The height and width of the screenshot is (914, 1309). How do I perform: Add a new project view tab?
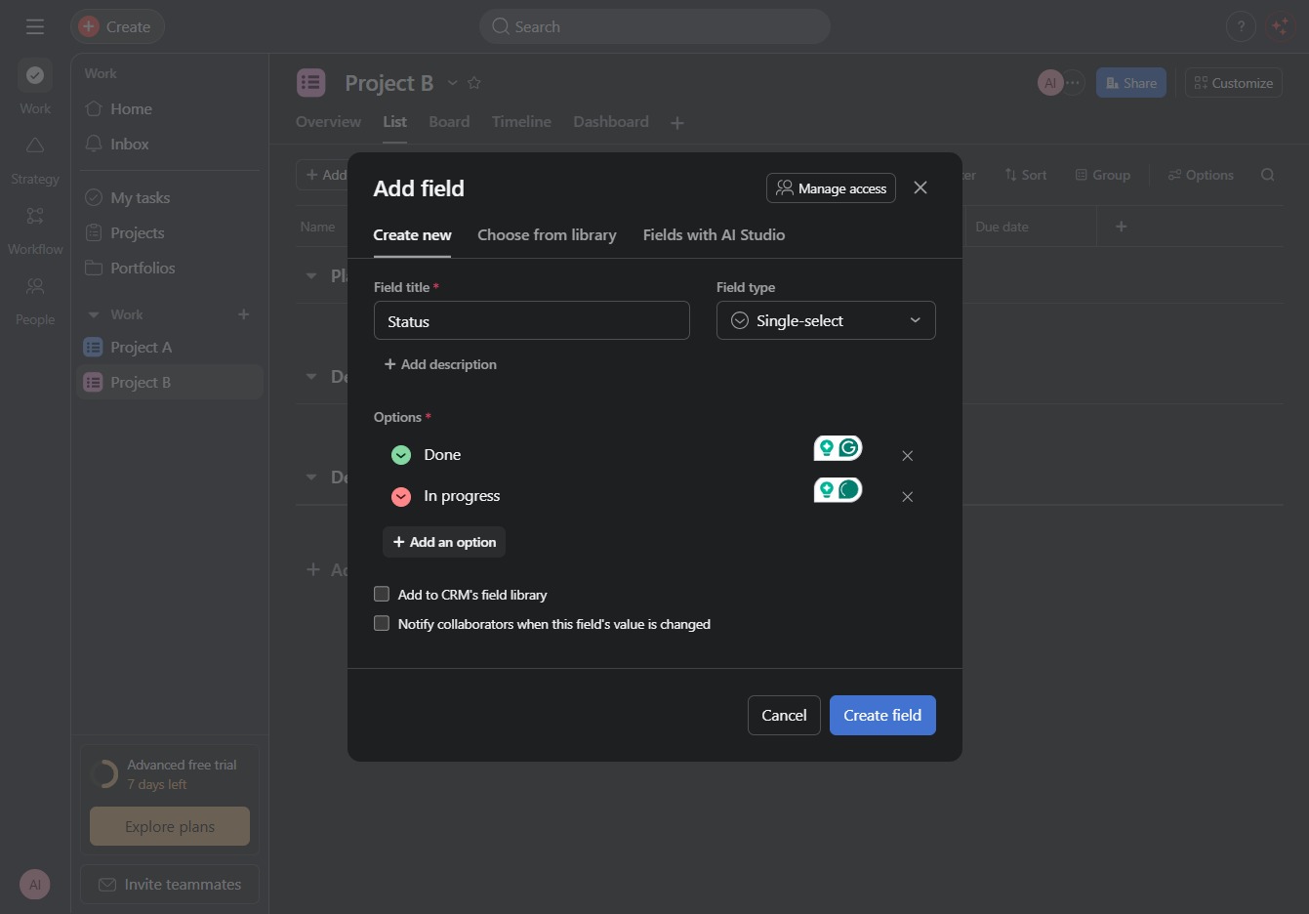pyautogui.click(x=677, y=123)
